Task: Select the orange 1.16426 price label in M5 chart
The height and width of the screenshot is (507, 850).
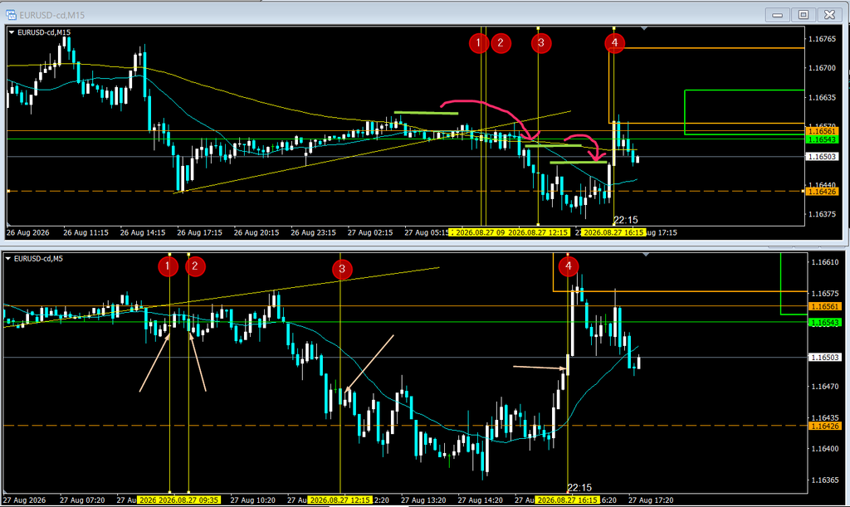Action: click(x=824, y=427)
